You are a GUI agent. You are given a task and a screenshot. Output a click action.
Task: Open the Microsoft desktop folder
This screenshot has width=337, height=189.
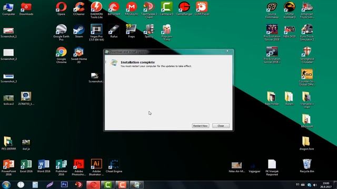[x=307, y=121]
